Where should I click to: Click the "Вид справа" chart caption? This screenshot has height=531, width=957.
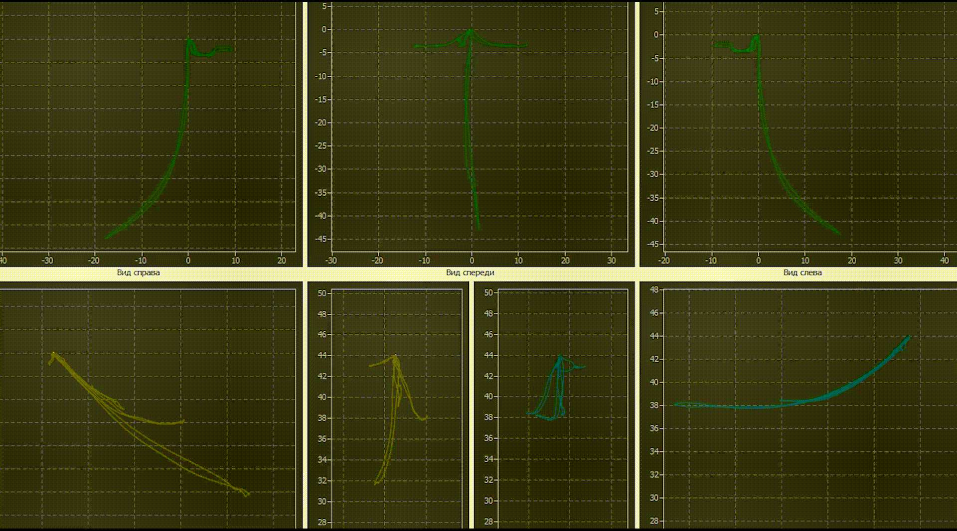(x=138, y=272)
